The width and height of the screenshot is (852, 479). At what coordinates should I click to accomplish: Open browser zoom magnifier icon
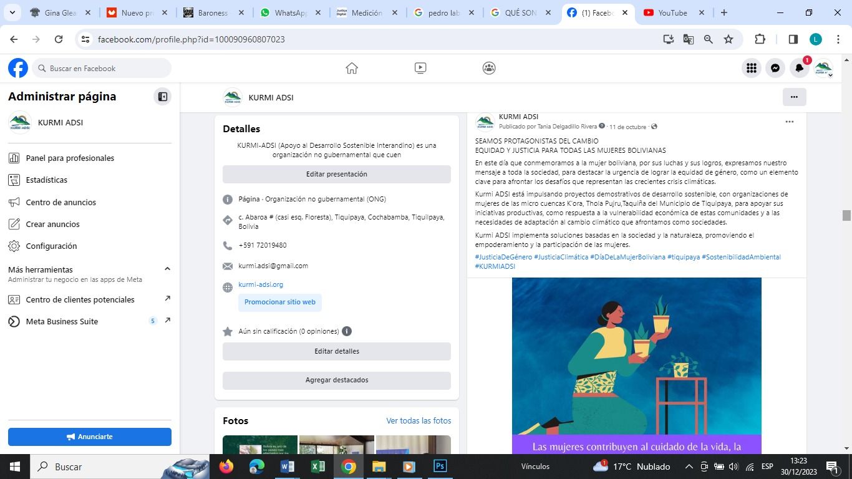click(x=709, y=39)
